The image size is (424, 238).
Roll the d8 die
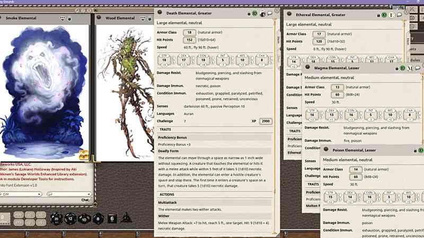(x=98, y=218)
